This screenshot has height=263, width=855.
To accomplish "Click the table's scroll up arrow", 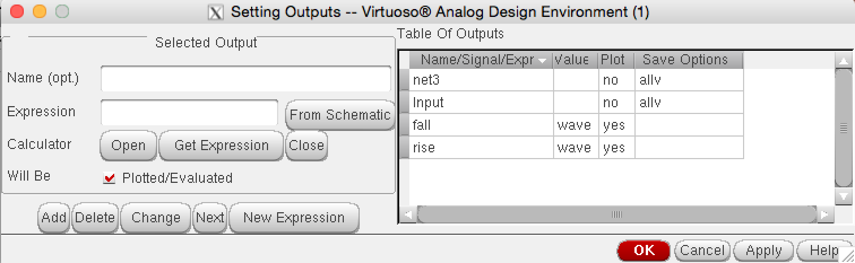I will point(843,61).
